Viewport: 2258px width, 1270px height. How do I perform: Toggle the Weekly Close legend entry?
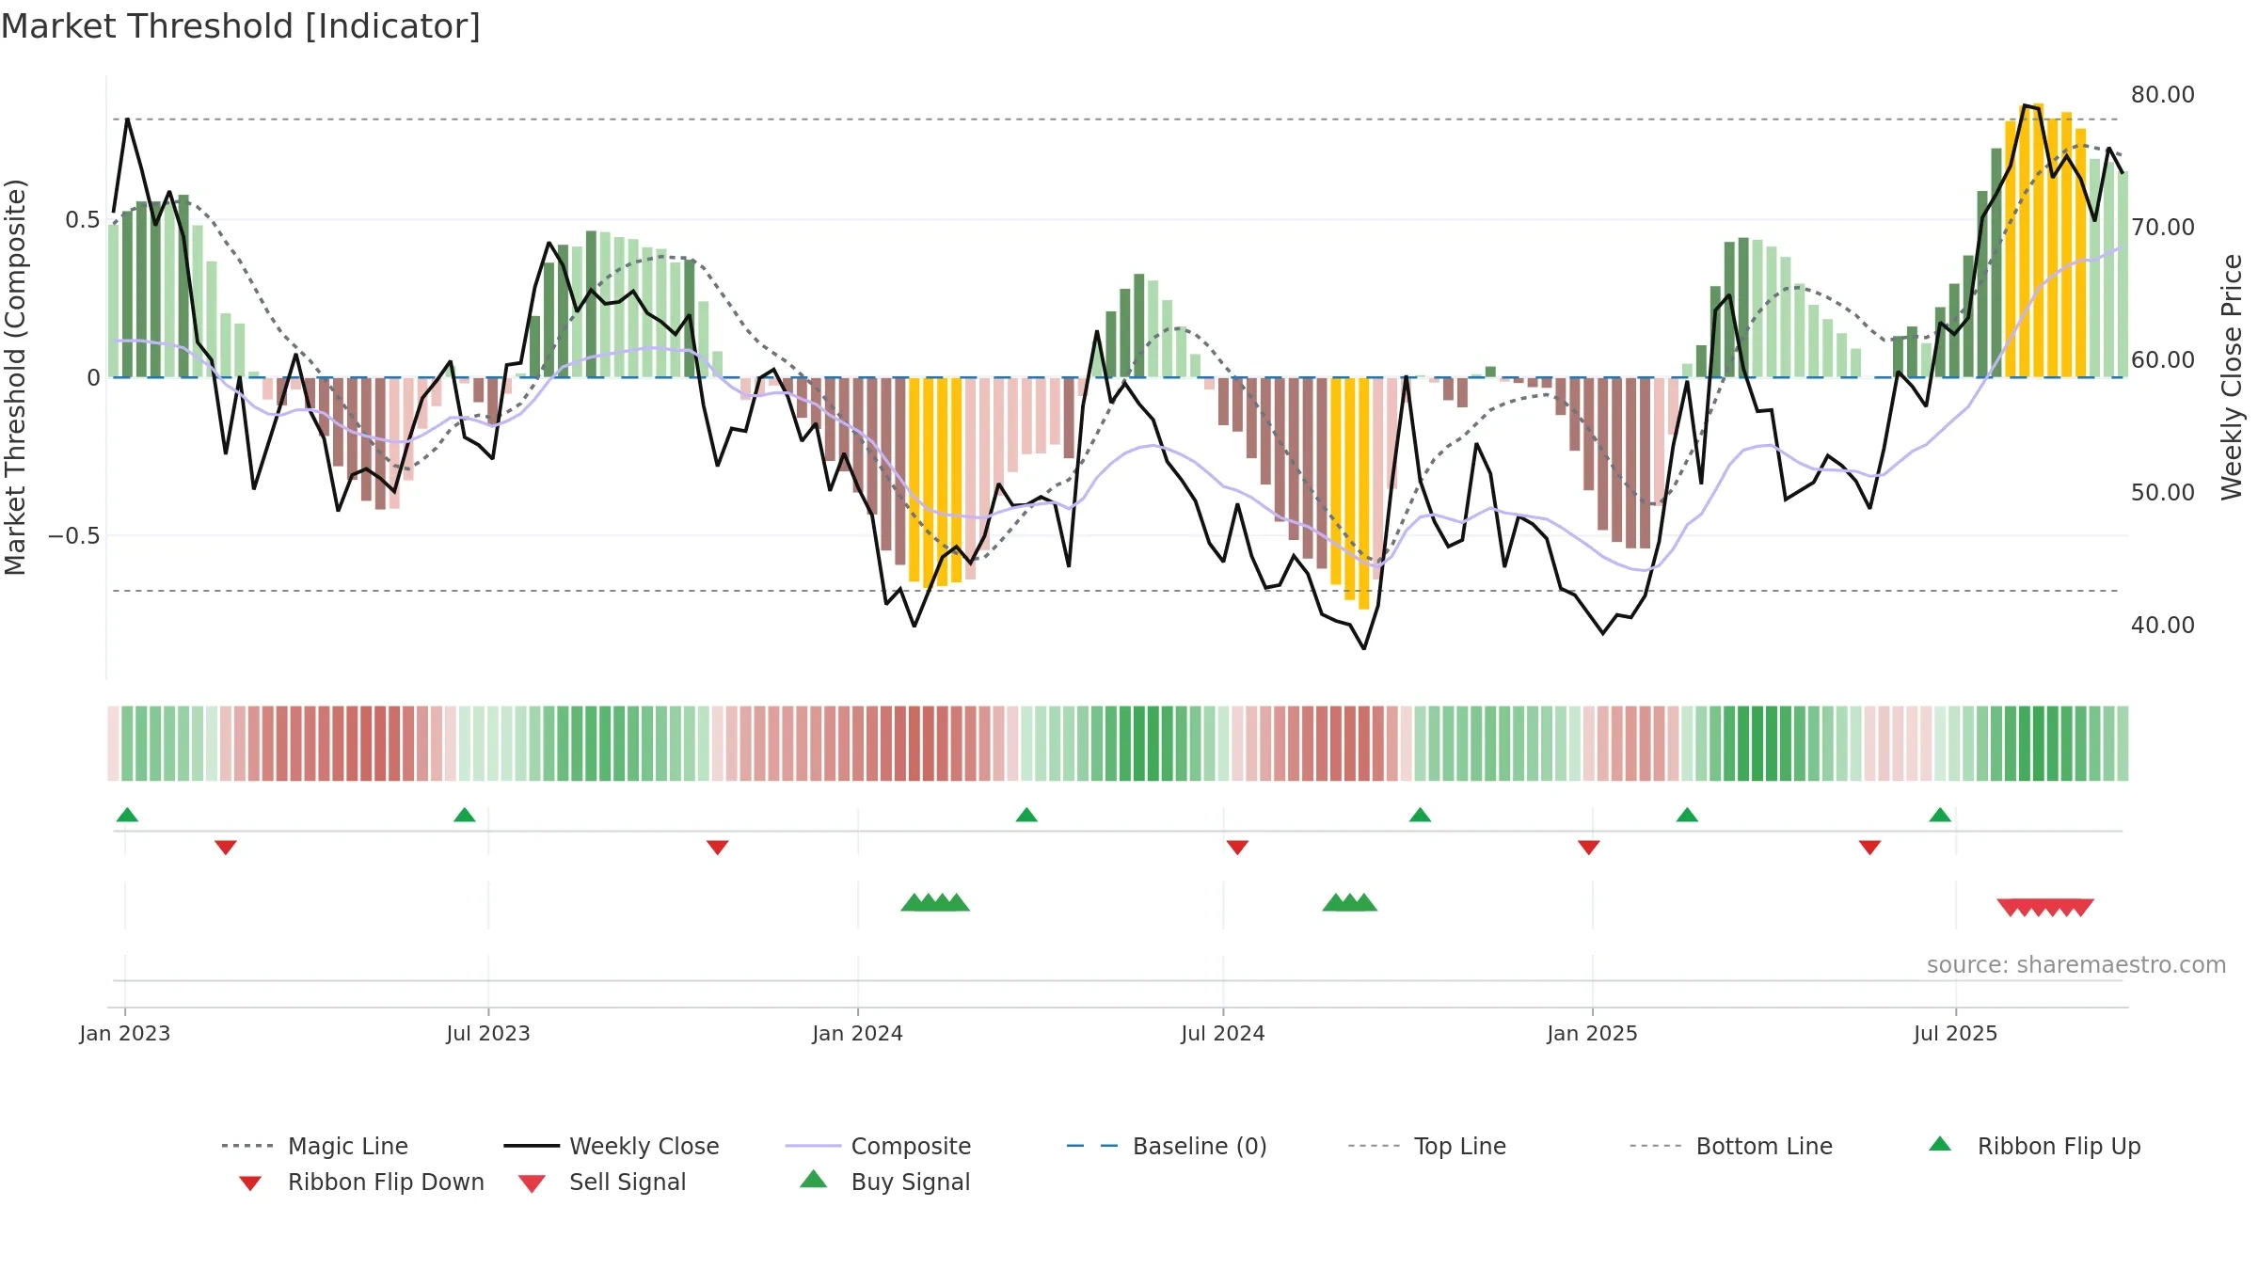point(611,1146)
